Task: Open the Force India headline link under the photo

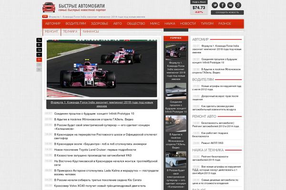Action: click(102, 104)
